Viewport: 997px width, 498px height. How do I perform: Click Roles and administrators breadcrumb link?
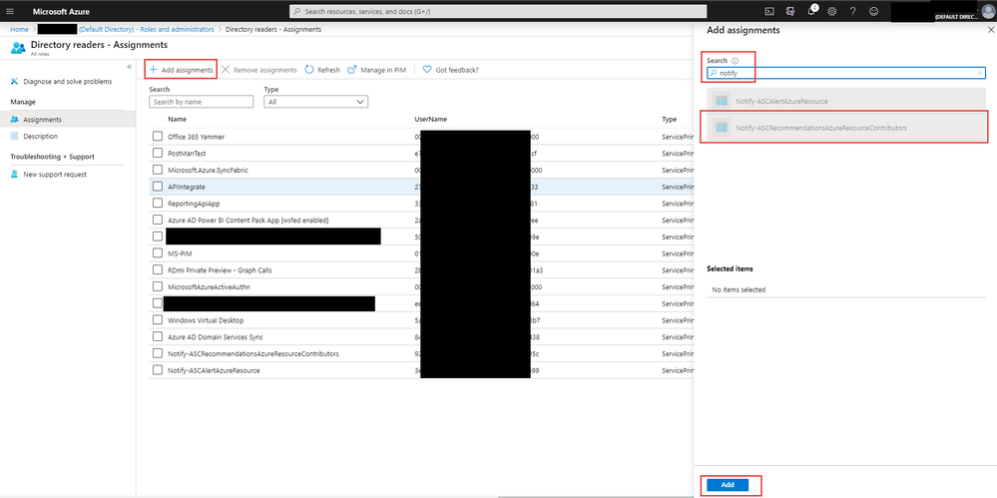[147, 29]
